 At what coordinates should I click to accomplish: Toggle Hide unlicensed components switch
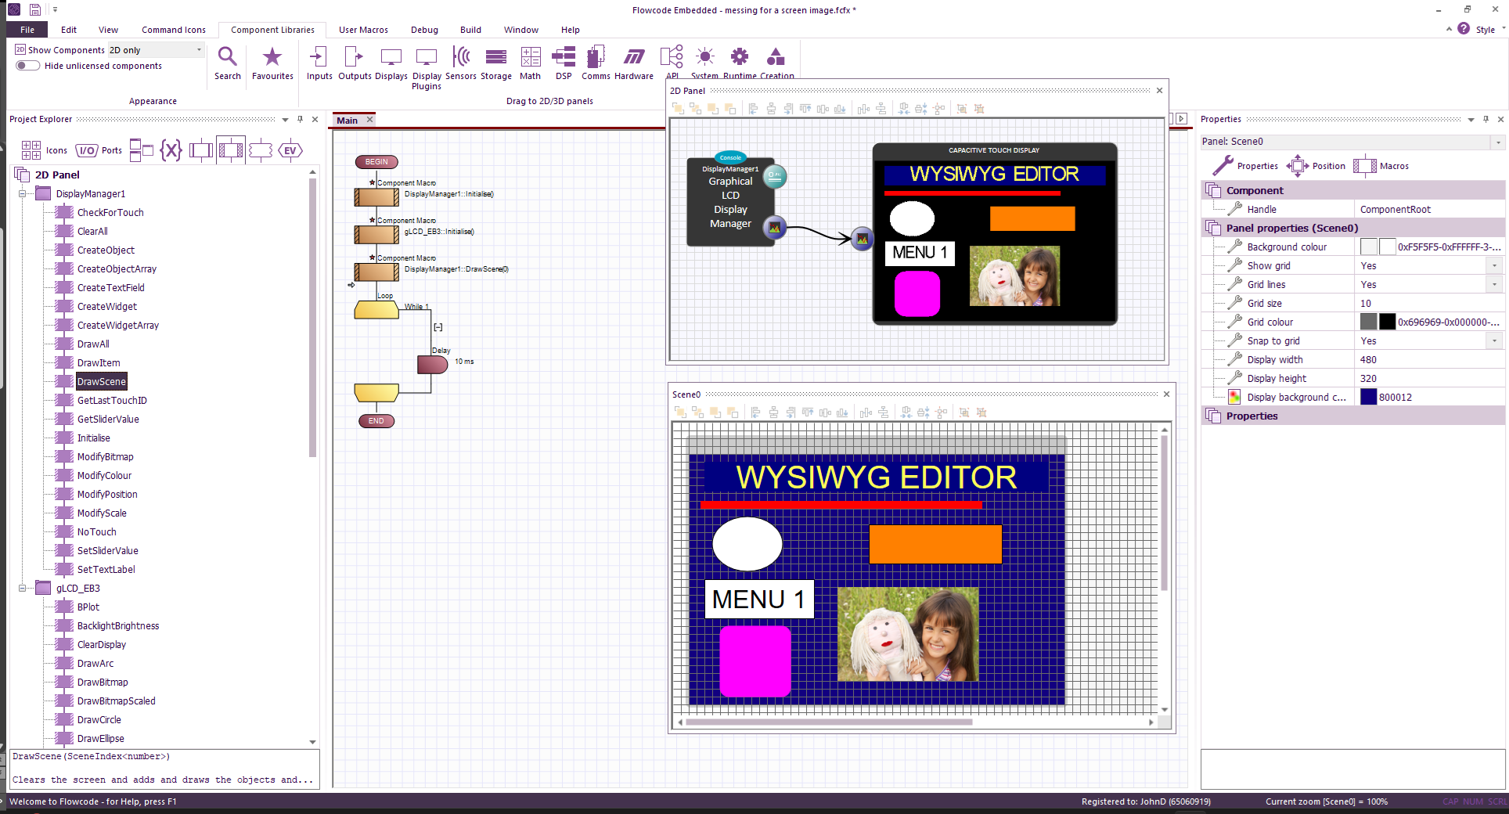[x=28, y=66]
